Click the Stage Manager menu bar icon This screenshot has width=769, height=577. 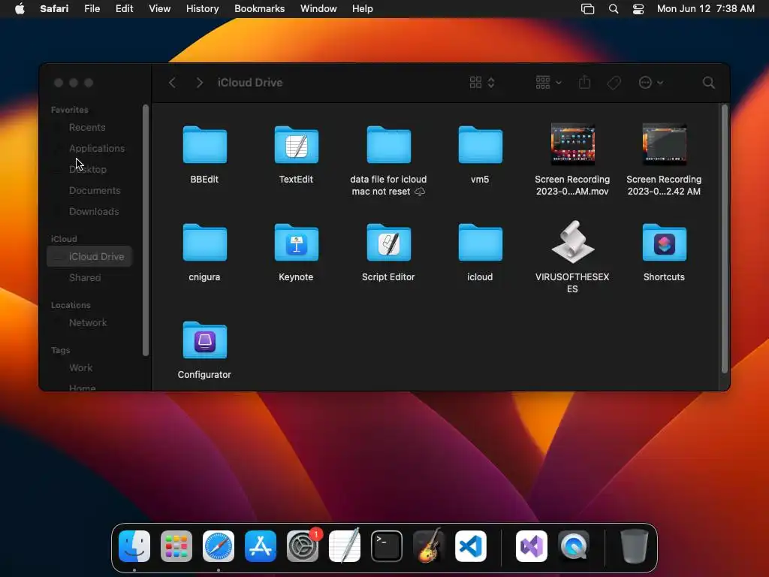(587, 9)
